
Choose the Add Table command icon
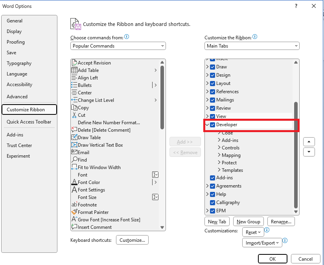click(74, 70)
